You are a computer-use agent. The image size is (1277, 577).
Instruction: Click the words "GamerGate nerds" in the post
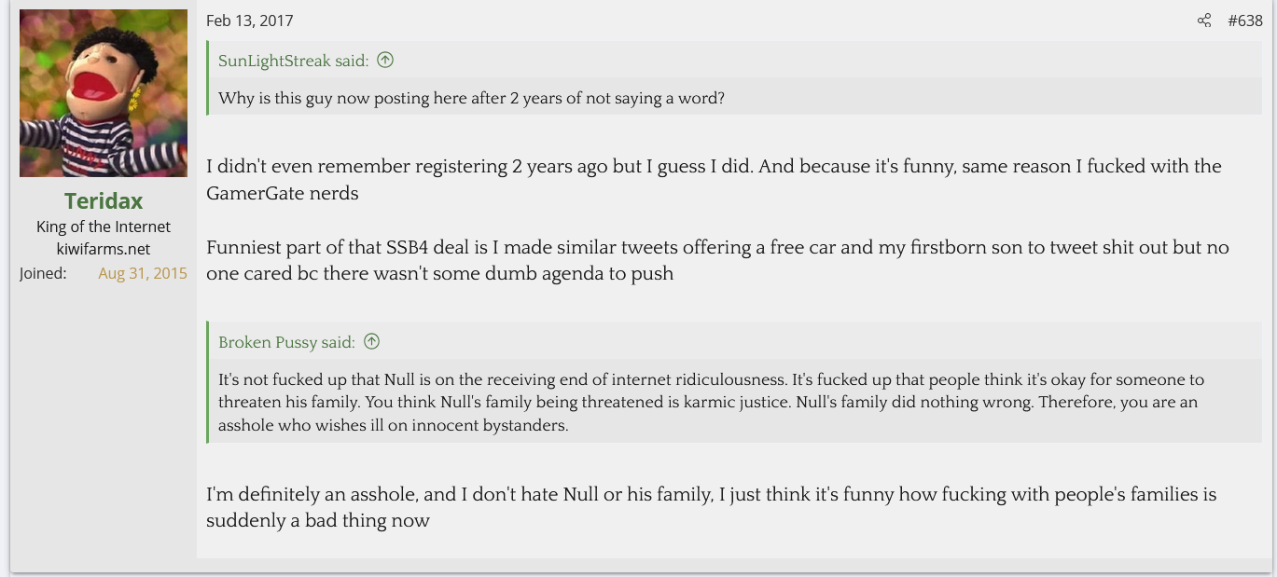click(283, 193)
